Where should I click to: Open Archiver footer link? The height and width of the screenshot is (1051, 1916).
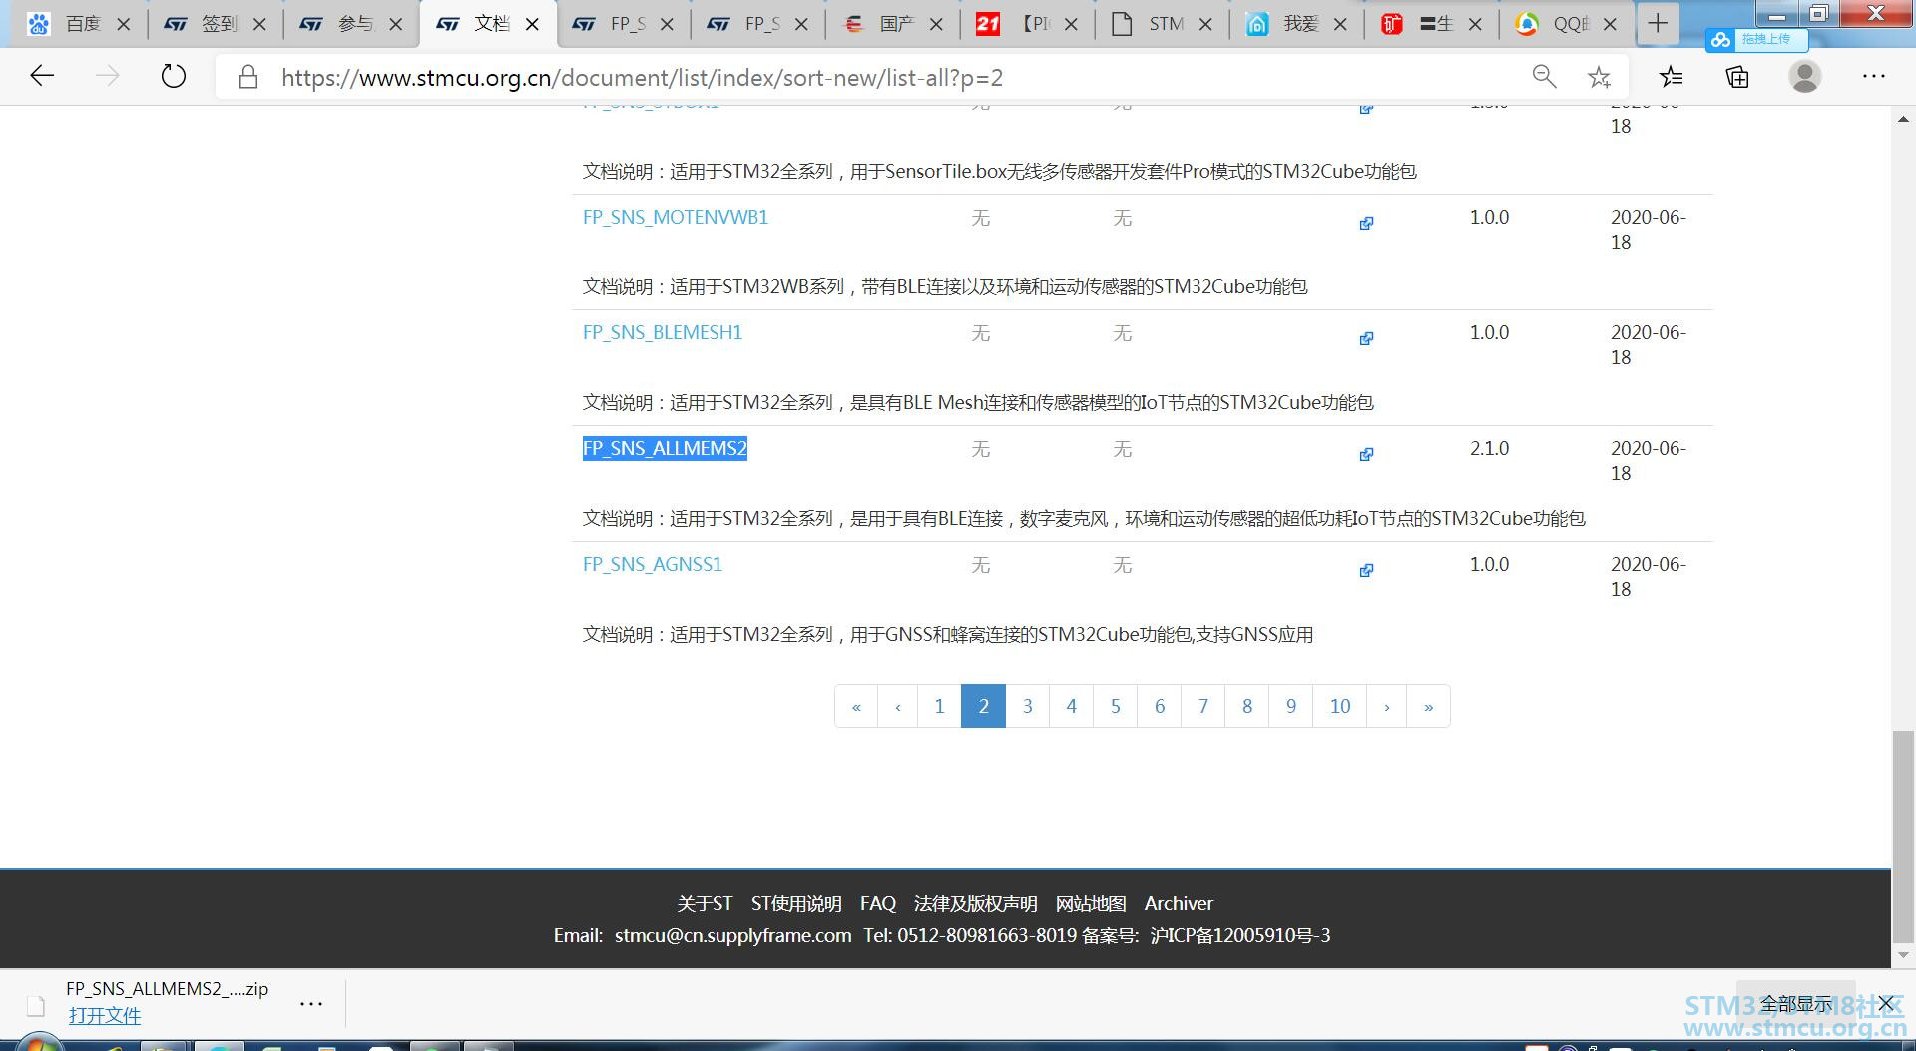[x=1179, y=903]
